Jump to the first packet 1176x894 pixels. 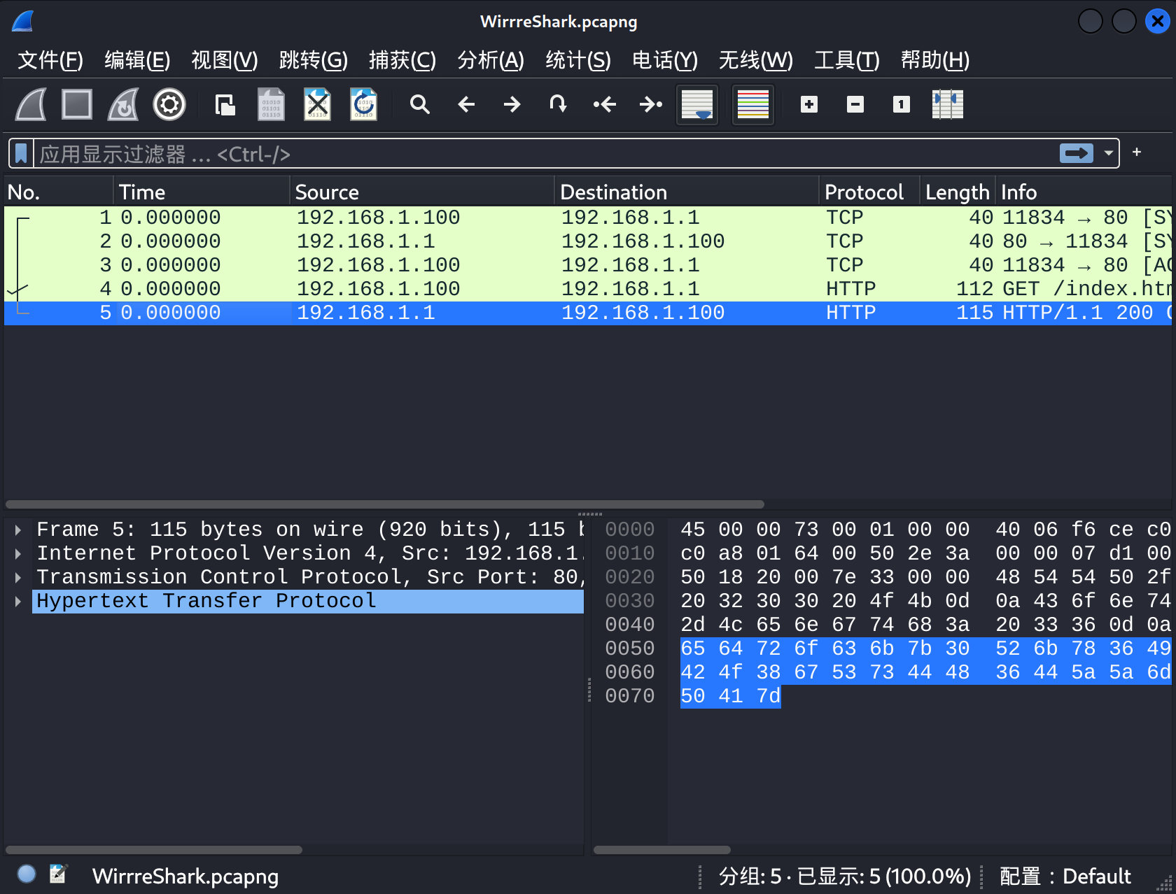[x=604, y=105]
